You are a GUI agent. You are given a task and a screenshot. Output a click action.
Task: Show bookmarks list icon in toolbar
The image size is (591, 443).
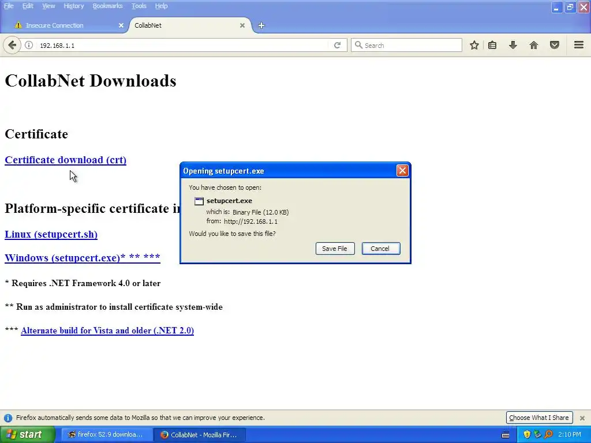point(492,45)
